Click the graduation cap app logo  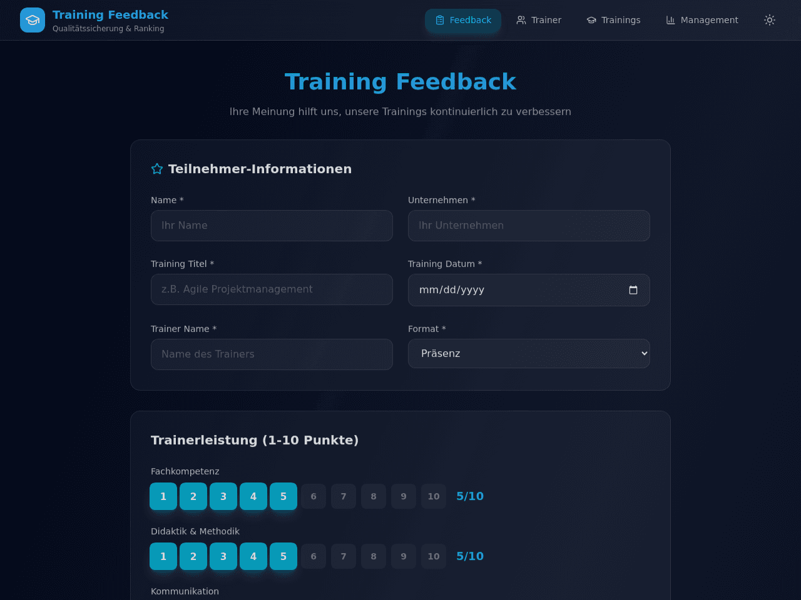coord(33,20)
